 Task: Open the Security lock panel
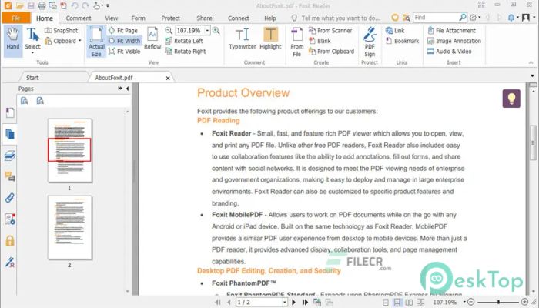pyautogui.click(x=9, y=240)
